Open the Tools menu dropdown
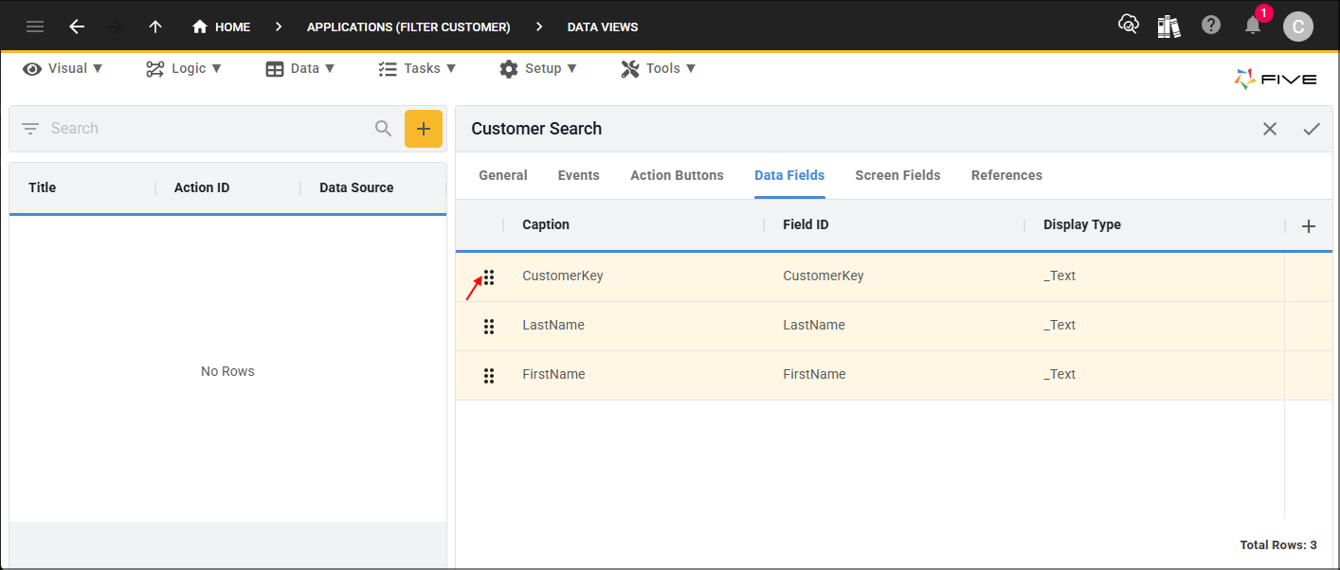 coord(659,68)
